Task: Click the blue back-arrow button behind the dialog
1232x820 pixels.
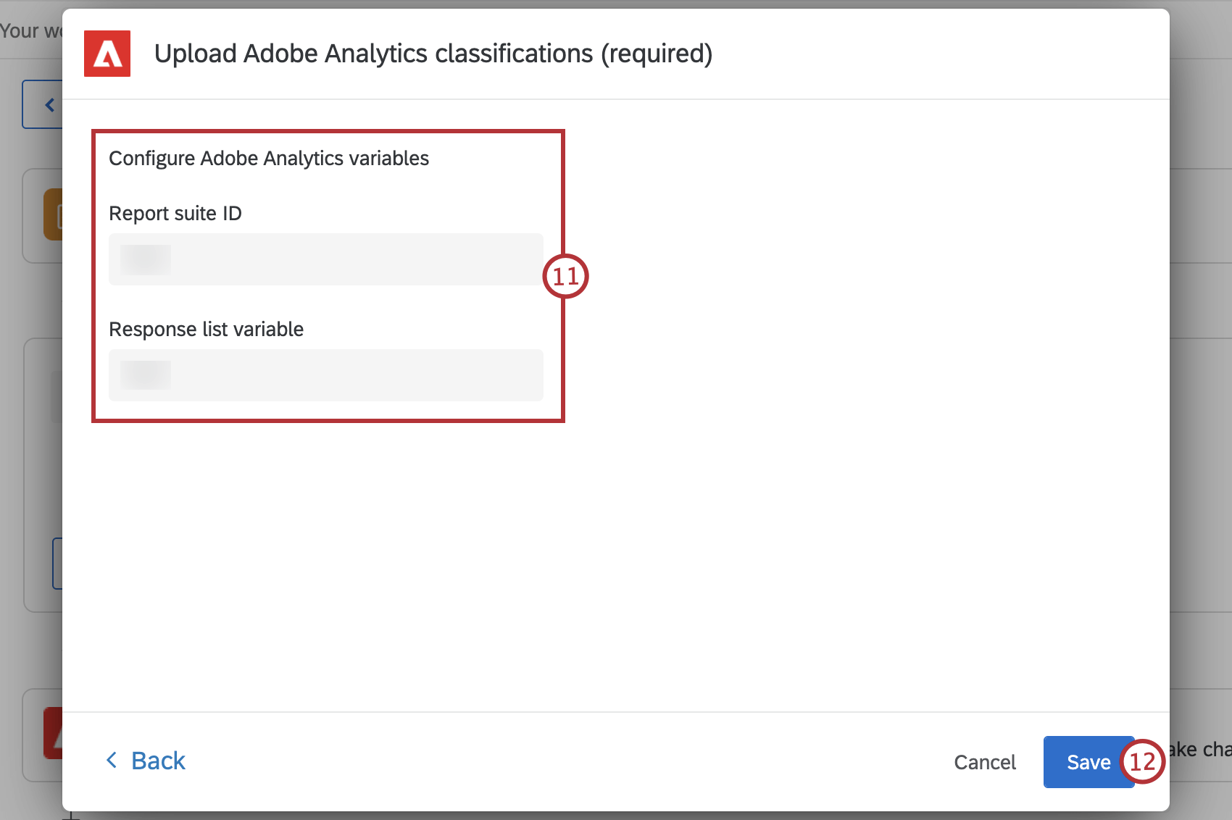Action: point(49,104)
